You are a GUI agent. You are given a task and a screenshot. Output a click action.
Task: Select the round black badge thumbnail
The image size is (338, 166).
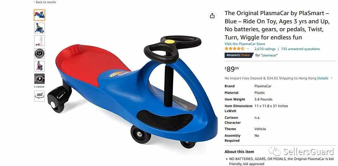tap(39, 54)
